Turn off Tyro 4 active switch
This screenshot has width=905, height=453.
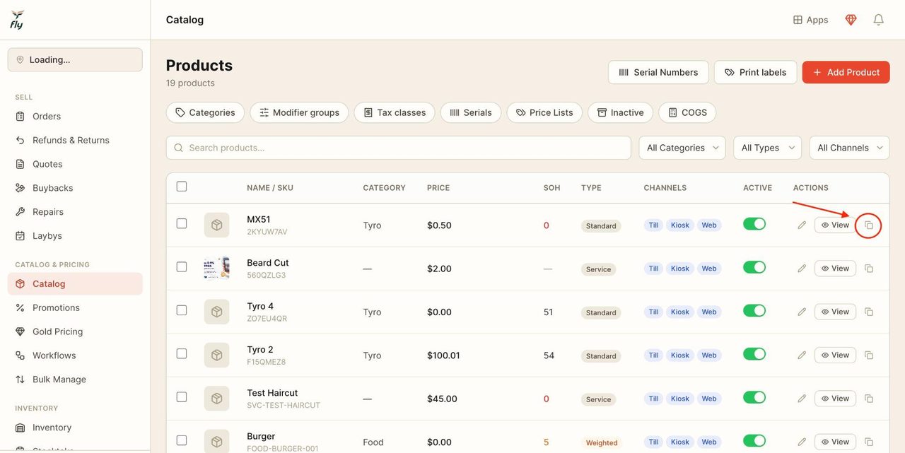click(754, 310)
